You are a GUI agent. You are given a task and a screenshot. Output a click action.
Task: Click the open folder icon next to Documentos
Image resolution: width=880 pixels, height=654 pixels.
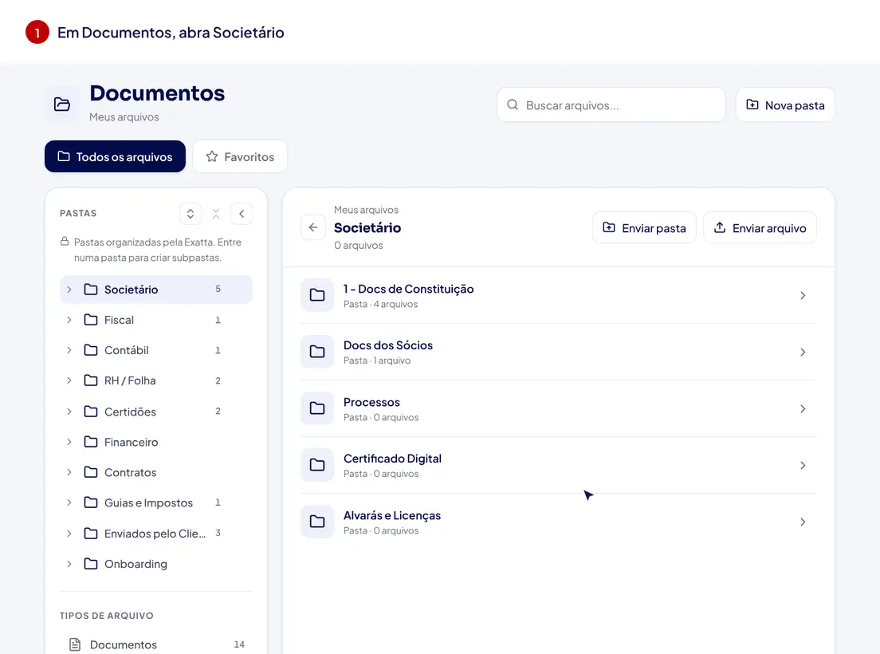61,104
